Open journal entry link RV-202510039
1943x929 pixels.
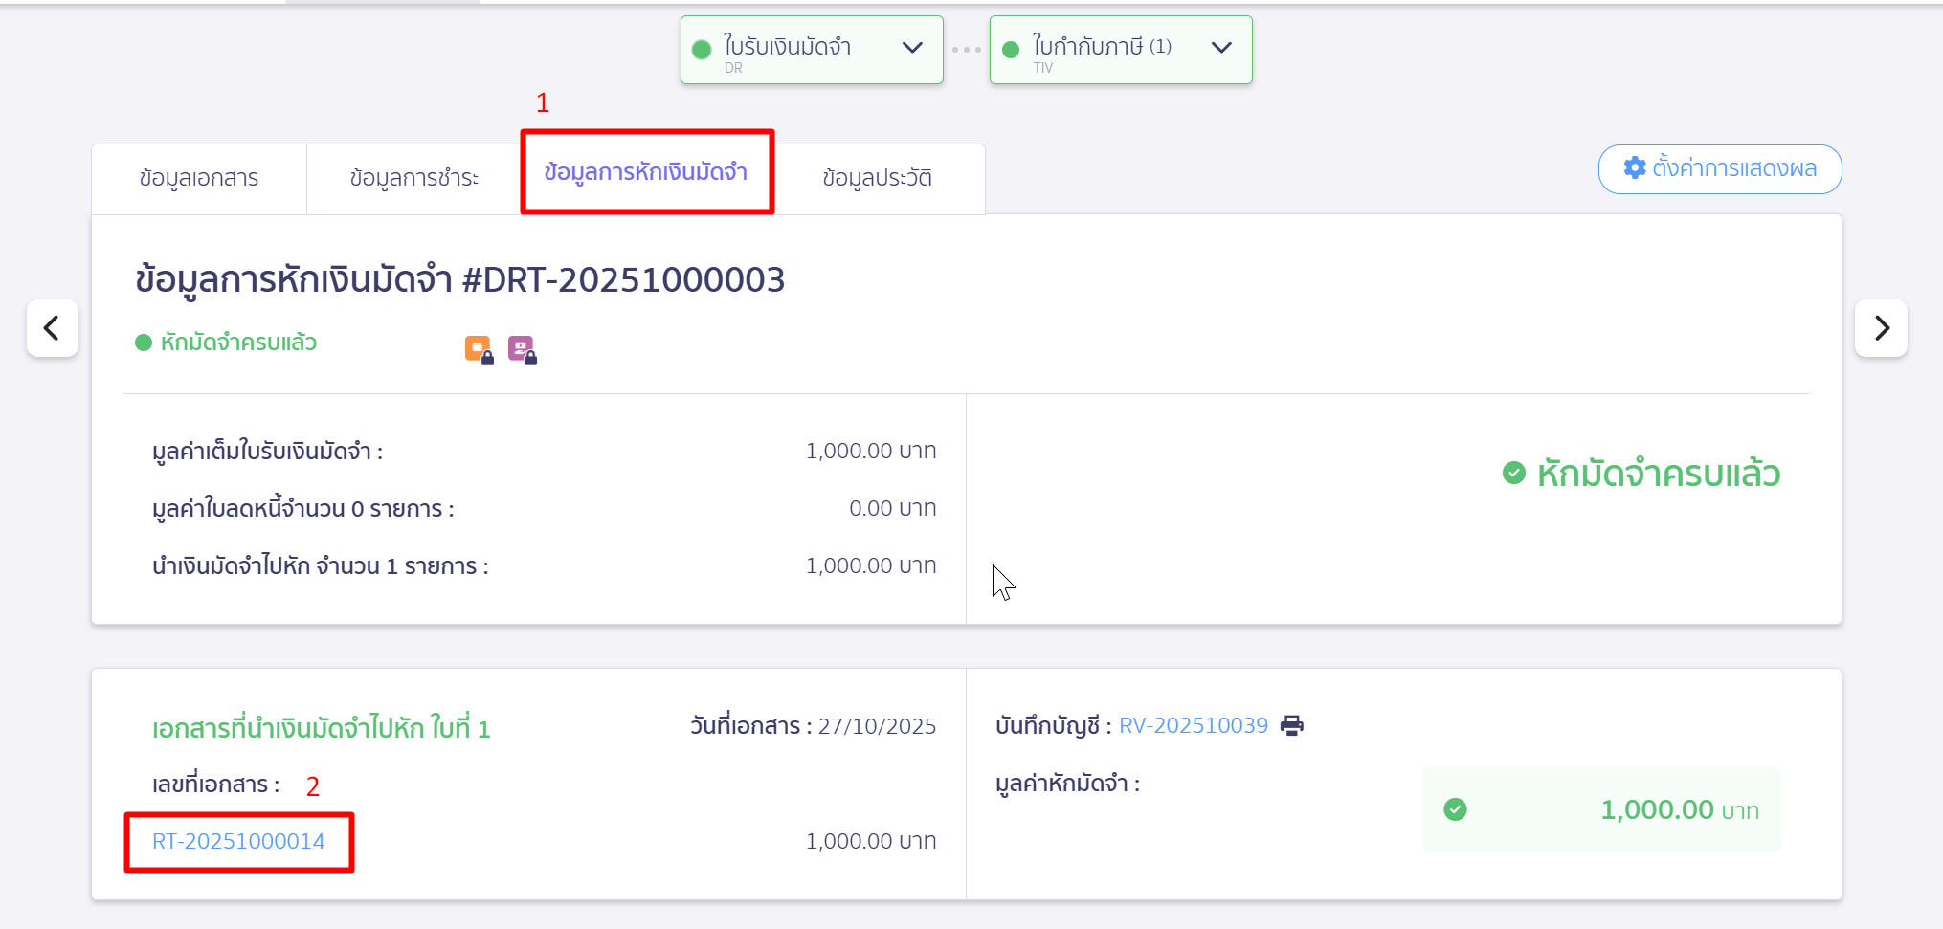(x=1193, y=725)
